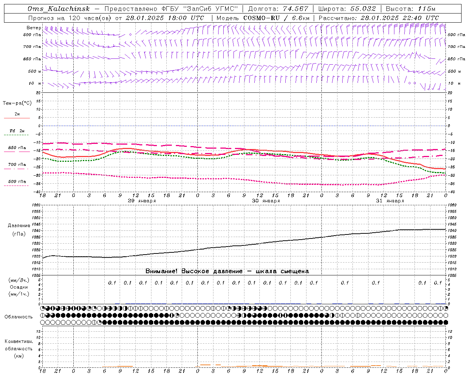This screenshot has width=467, height=374.
Task: Click the 'Рассчитано: 28.01.2025 22:40 UTC' timestamp
Action: click(x=379, y=18)
